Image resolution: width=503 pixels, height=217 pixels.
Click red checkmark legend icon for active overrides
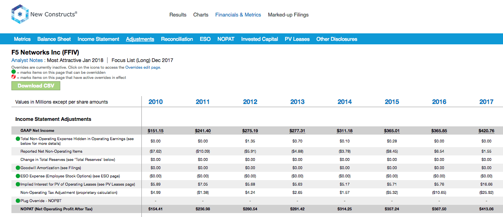click(13, 77)
